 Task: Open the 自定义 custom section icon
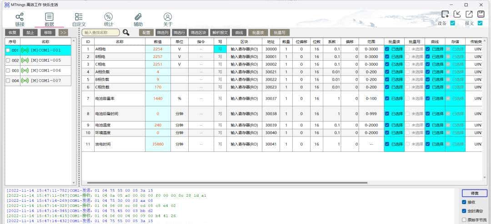coord(79,17)
